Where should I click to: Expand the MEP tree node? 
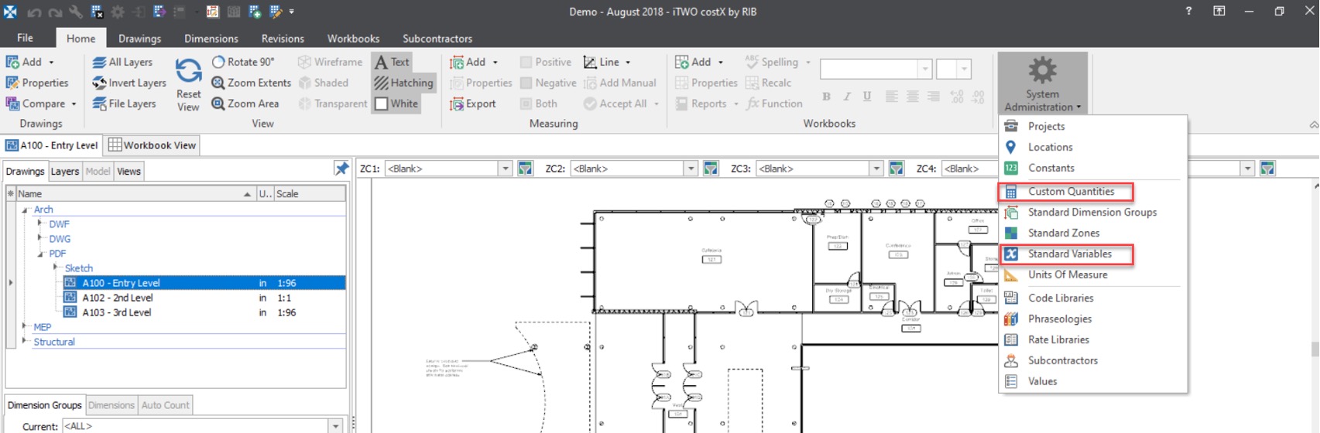(25, 326)
